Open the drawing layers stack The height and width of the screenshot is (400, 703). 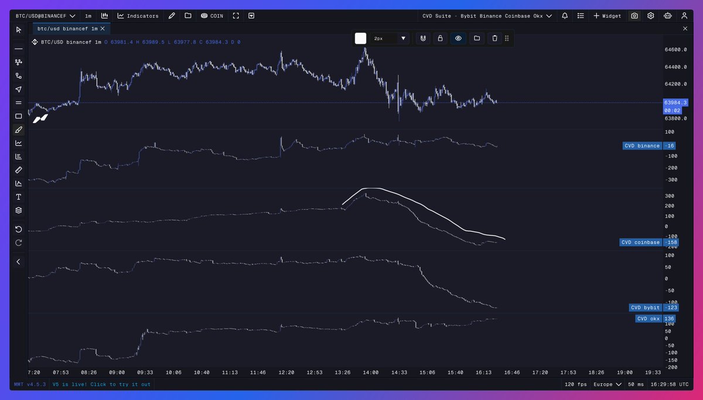19,210
